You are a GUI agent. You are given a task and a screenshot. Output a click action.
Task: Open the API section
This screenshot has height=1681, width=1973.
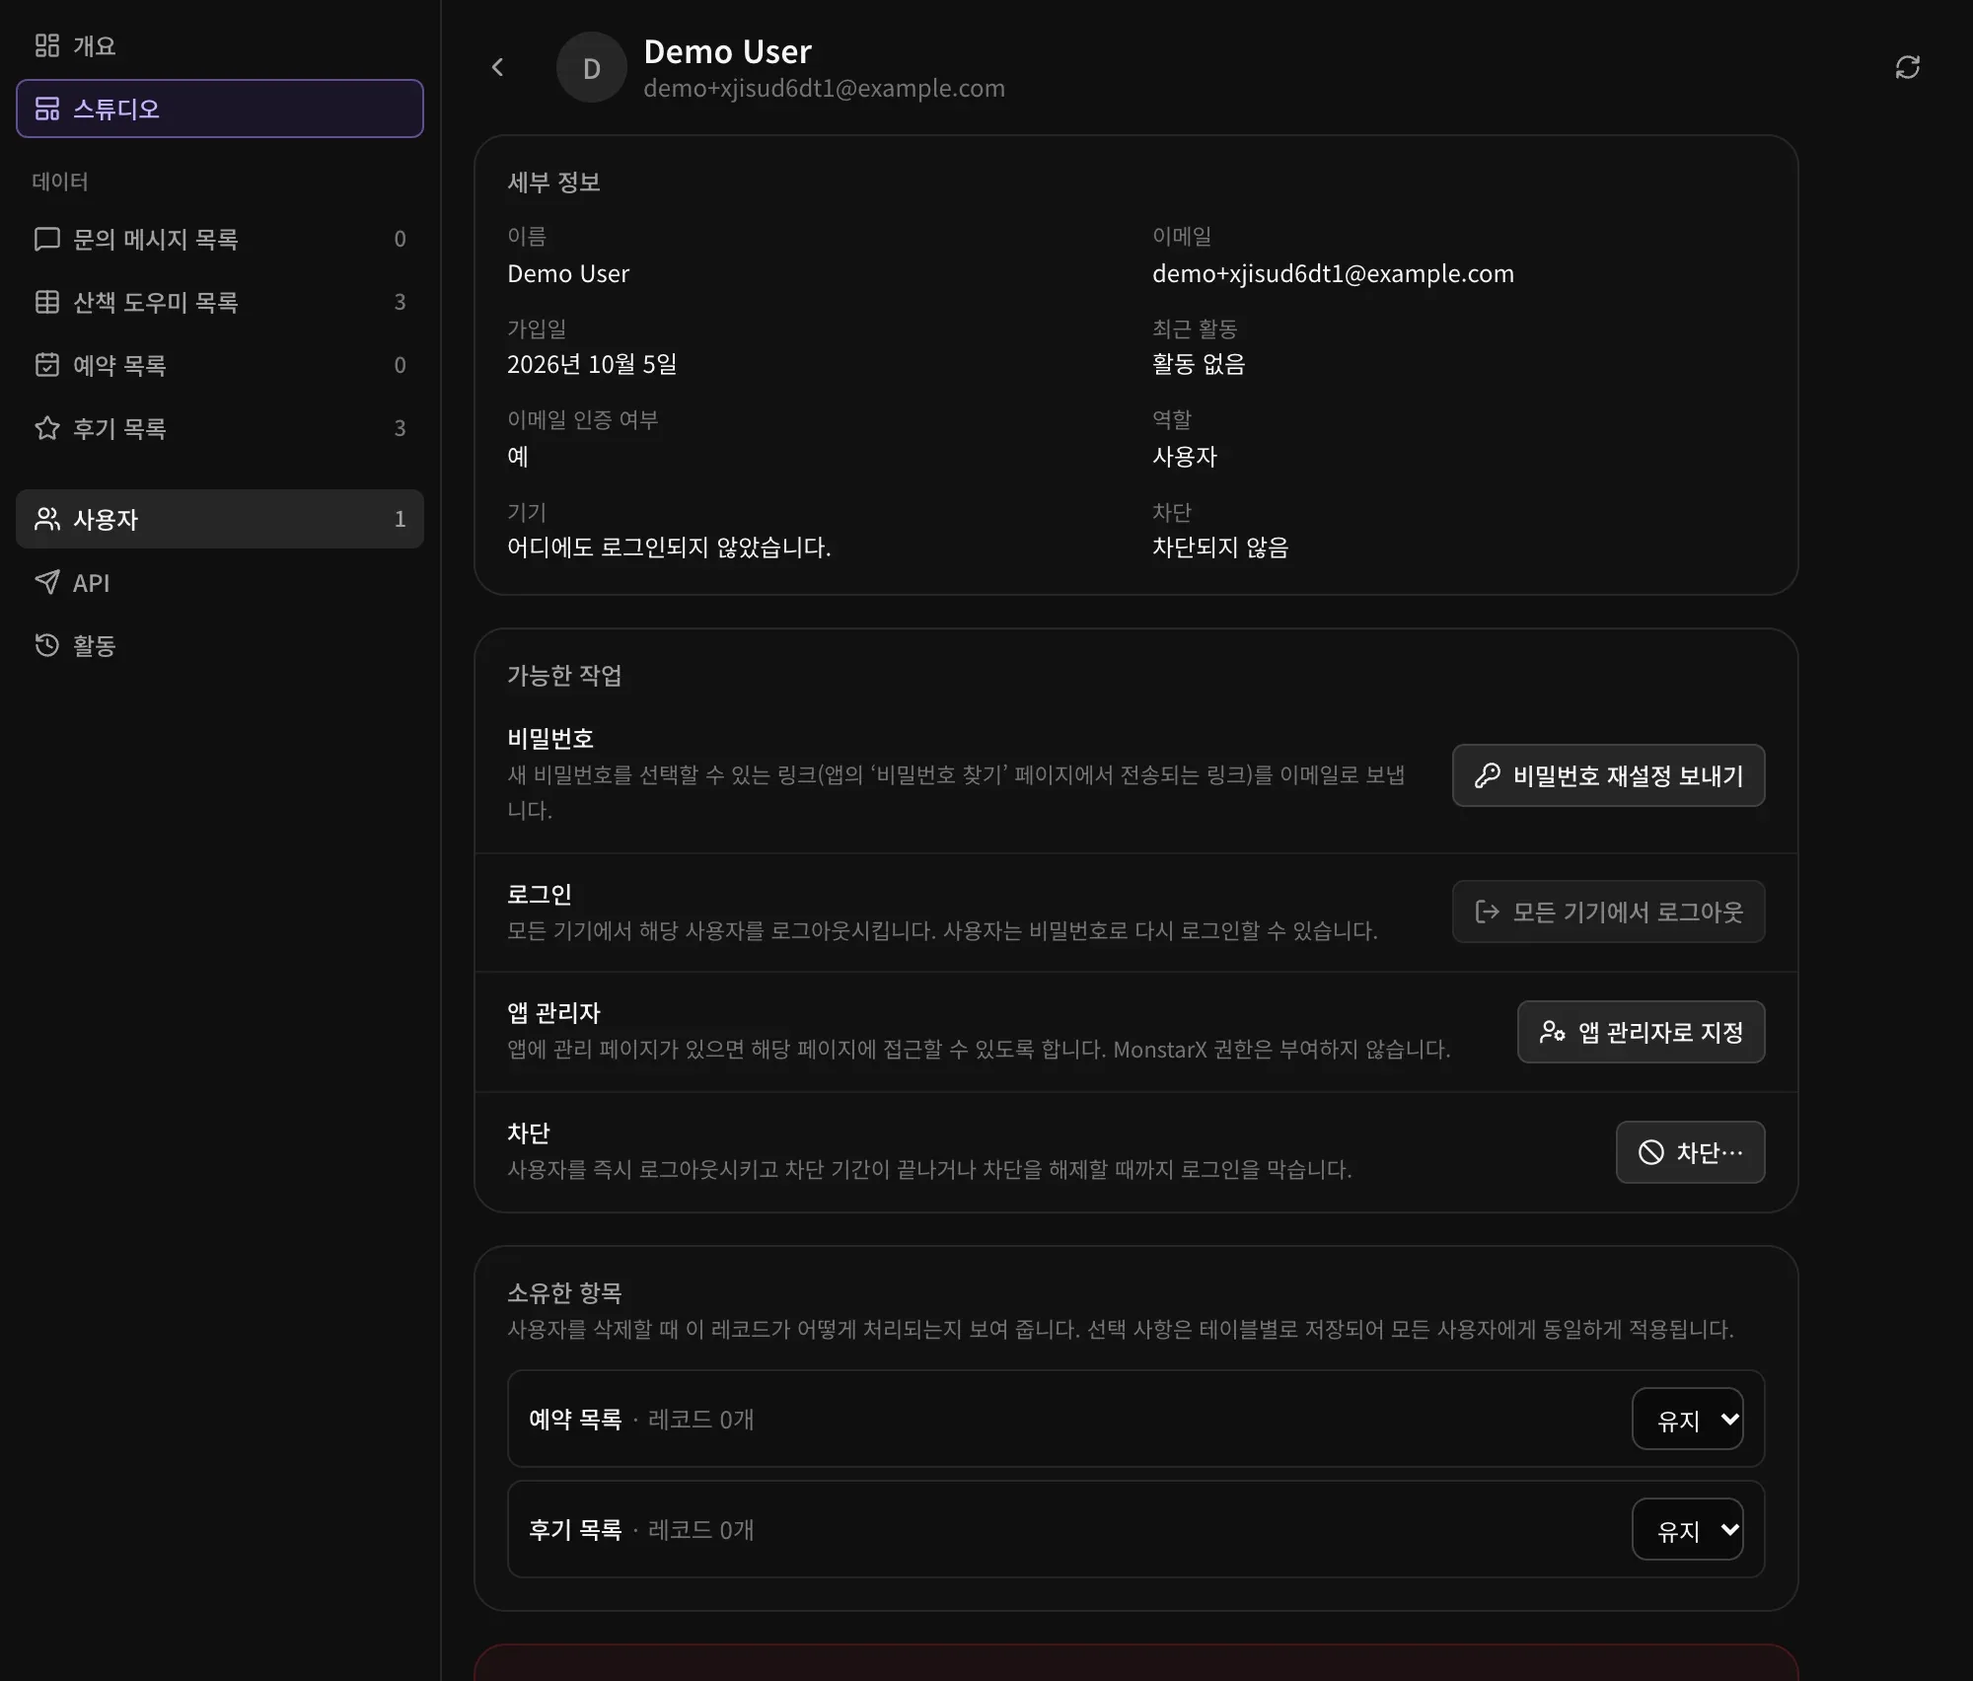point(220,582)
